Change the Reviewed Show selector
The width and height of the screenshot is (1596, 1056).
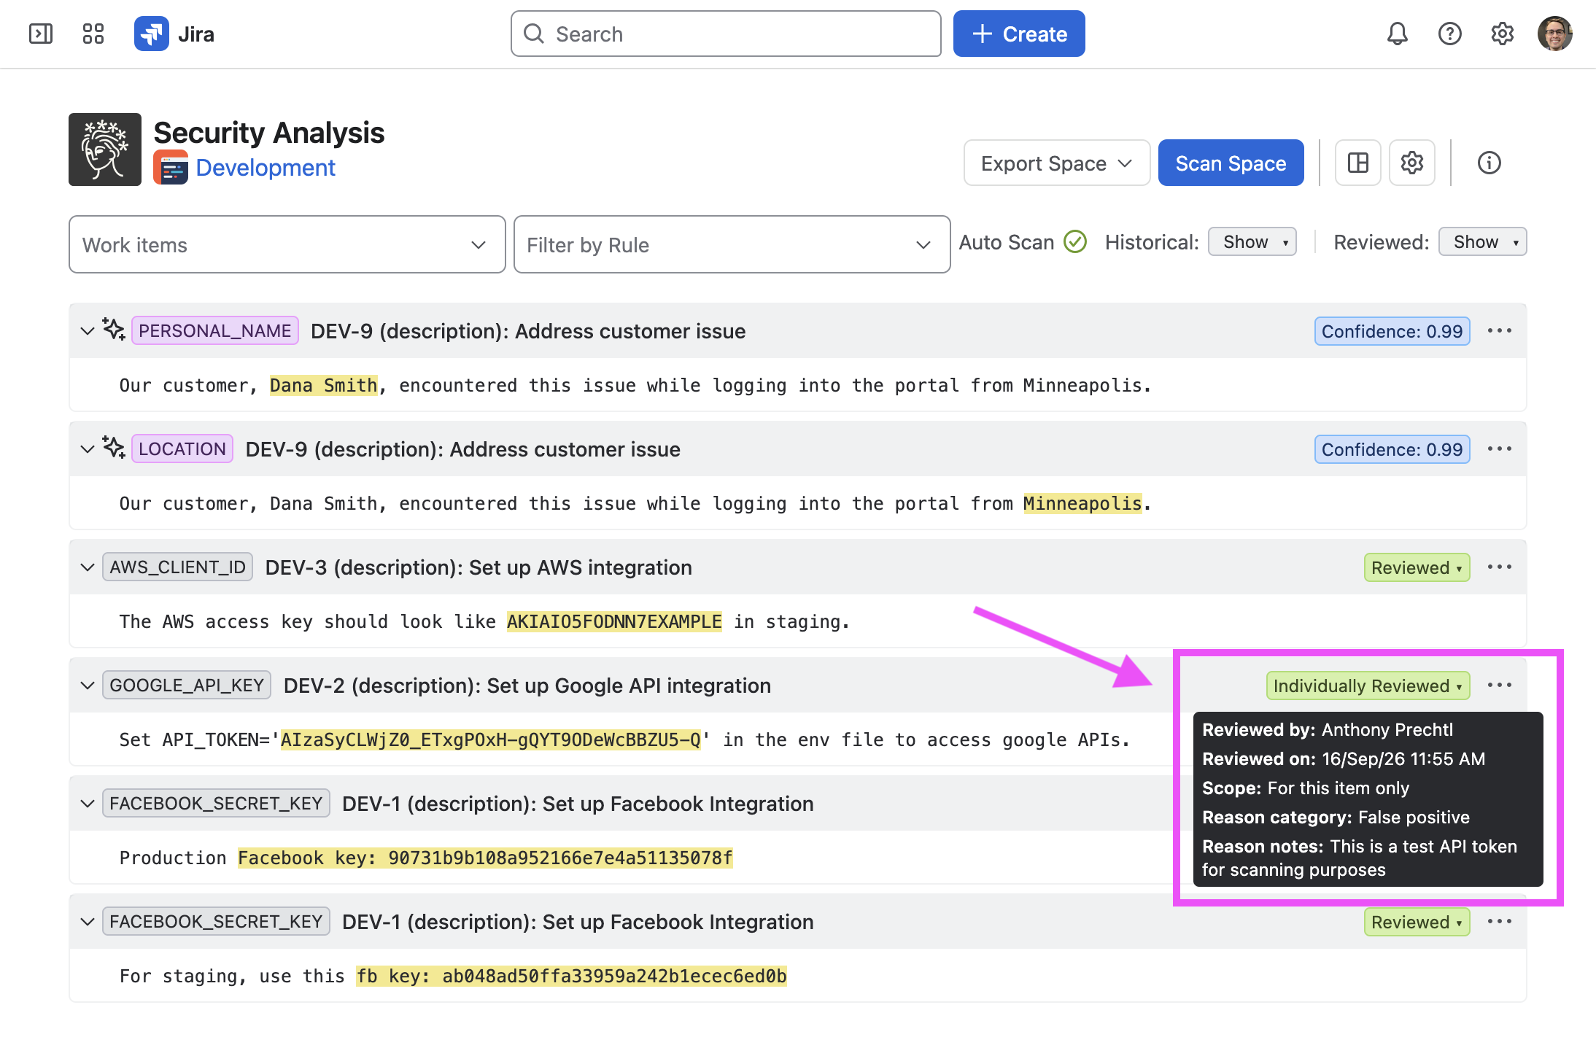coord(1483,241)
